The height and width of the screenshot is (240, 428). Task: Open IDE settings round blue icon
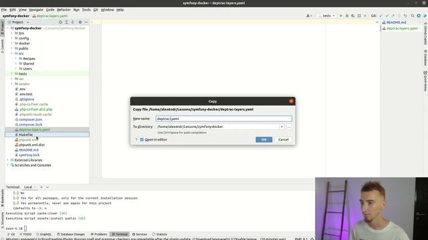pyautogui.click(x=419, y=16)
